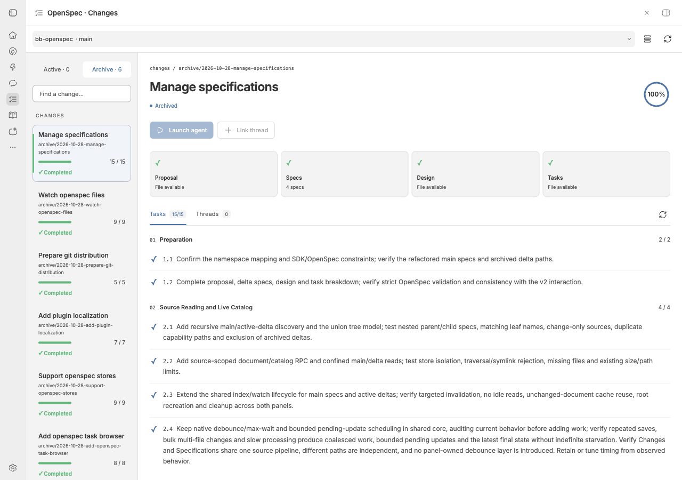Click the 01 Preparation section header
This screenshot has width=682, height=480.
click(x=410, y=240)
